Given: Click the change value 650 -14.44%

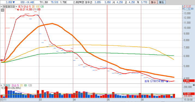Looking at the screenshot, I should (x=27, y=2).
